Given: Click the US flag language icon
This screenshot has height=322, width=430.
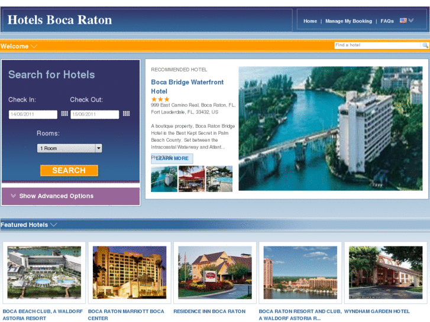Looking at the screenshot, I should [403, 20].
